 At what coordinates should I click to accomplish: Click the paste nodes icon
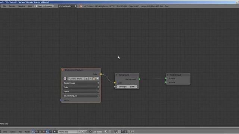click(132, 131)
